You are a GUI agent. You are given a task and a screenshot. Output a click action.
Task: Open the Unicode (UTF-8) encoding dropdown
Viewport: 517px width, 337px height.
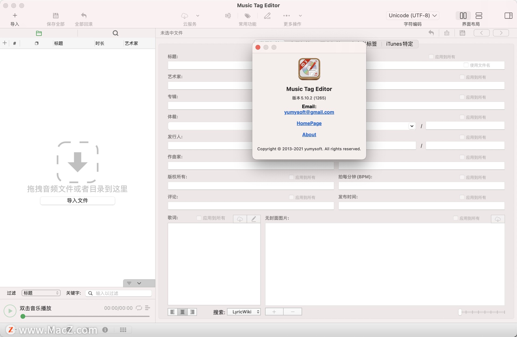413,16
